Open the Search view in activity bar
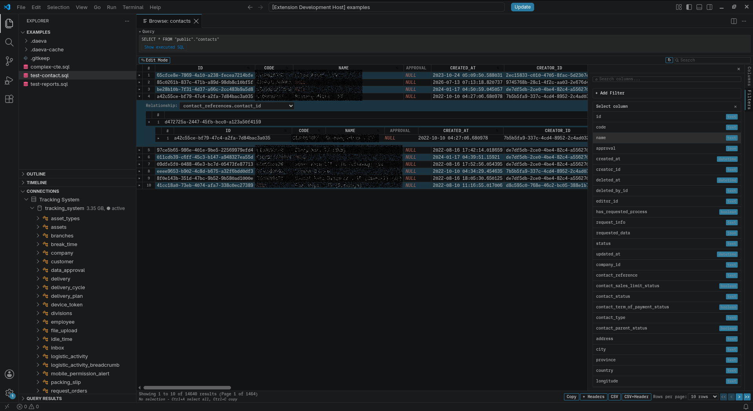The image size is (753, 411). coord(9,42)
